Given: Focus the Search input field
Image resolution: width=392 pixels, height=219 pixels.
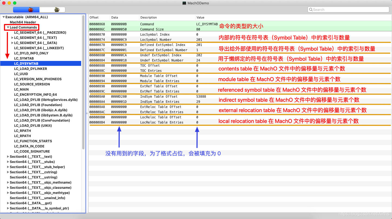Looking at the screenshot, I should click(348, 10).
